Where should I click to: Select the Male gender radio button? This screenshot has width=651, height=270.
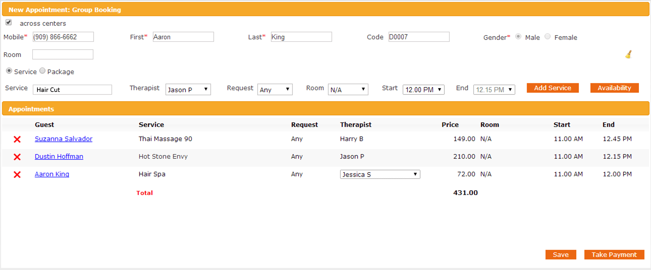tap(518, 37)
